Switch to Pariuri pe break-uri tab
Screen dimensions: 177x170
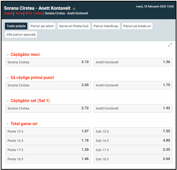tap(137, 26)
